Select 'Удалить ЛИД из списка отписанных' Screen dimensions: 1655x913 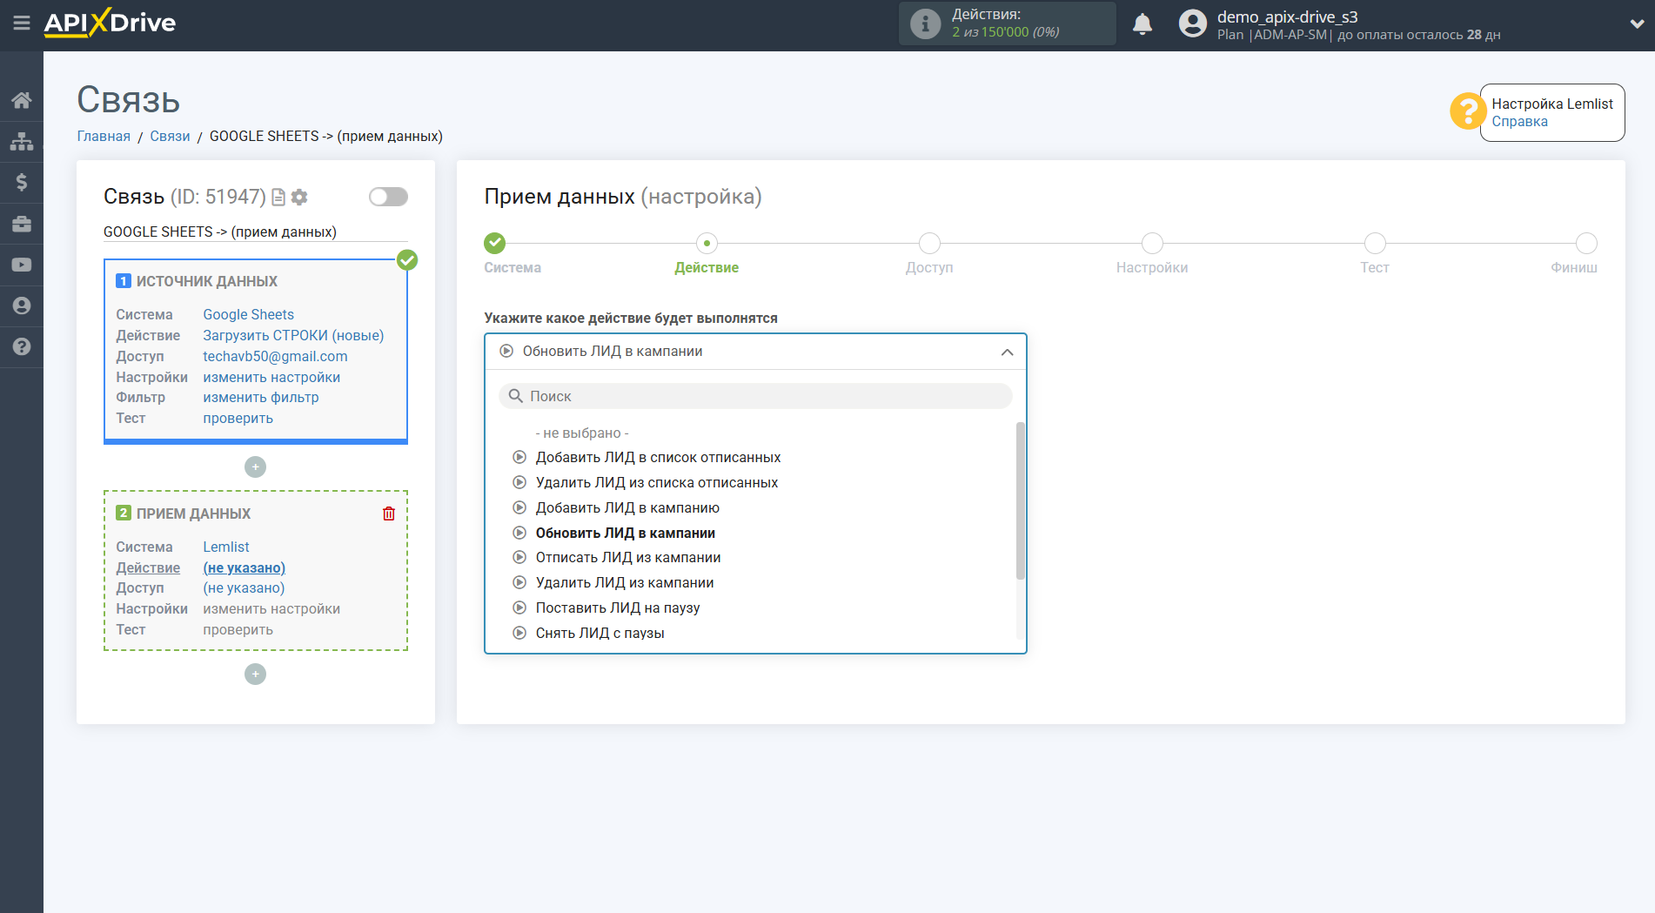pyautogui.click(x=657, y=483)
